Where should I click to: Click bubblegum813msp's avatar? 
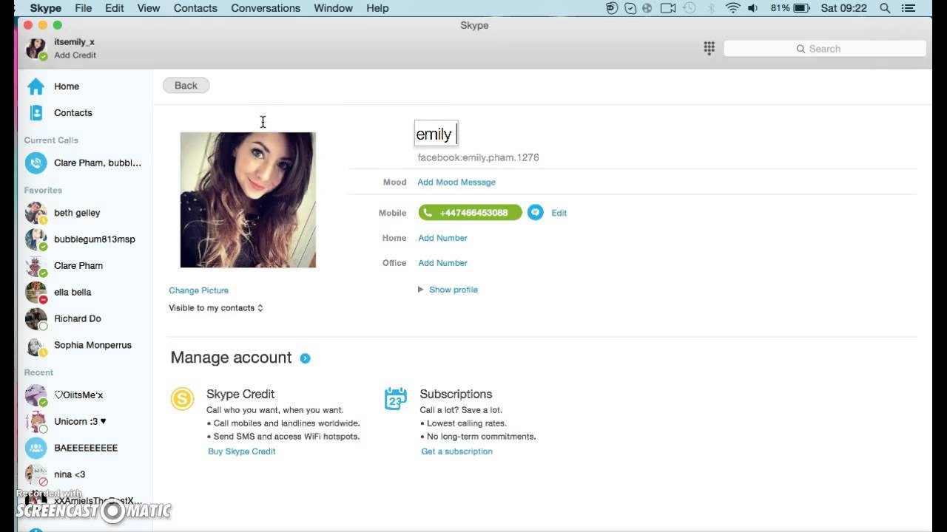coord(36,239)
